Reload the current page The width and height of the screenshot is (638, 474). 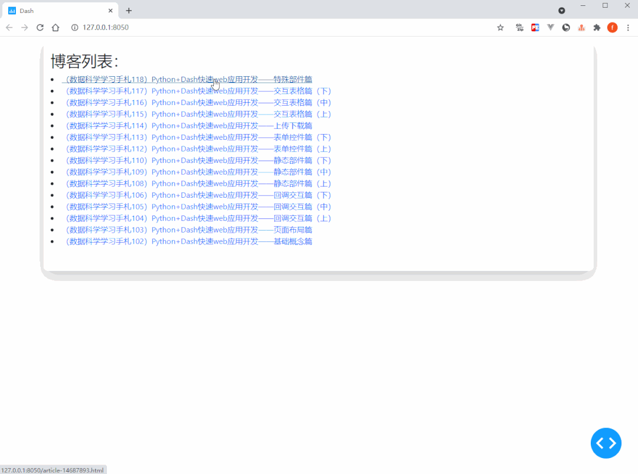[x=40, y=28]
